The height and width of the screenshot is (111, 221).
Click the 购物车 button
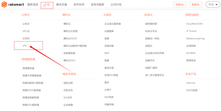tap(196, 5)
